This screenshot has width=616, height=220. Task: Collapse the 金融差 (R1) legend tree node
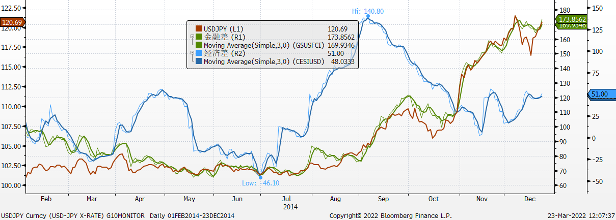click(x=192, y=37)
